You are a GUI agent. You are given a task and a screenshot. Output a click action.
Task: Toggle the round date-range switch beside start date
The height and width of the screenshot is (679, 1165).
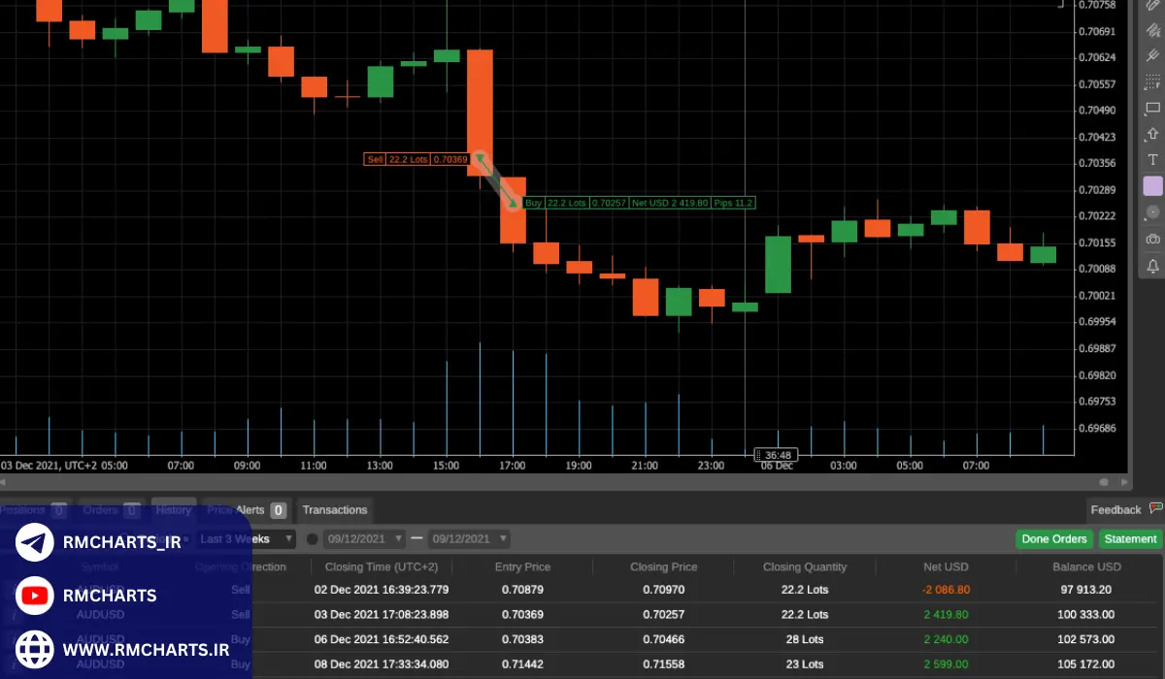pyautogui.click(x=313, y=539)
